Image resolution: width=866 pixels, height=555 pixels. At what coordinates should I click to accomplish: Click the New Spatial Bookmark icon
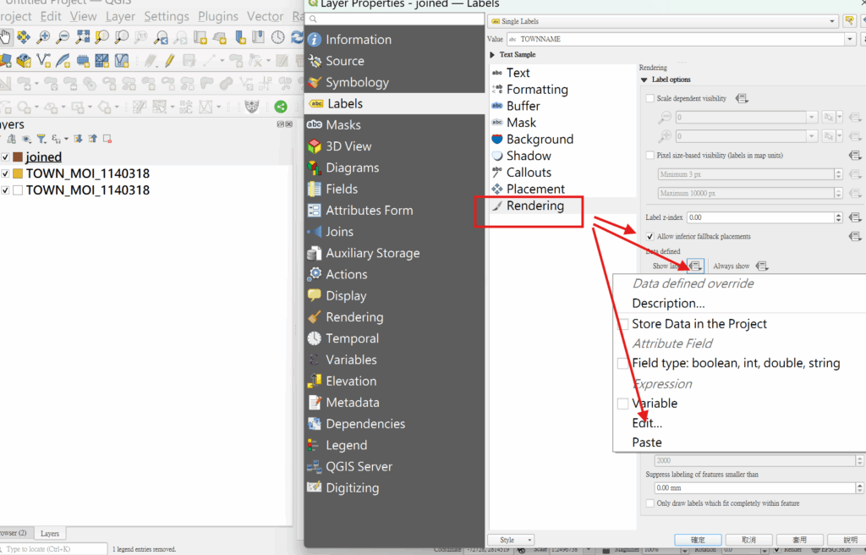(x=240, y=37)
